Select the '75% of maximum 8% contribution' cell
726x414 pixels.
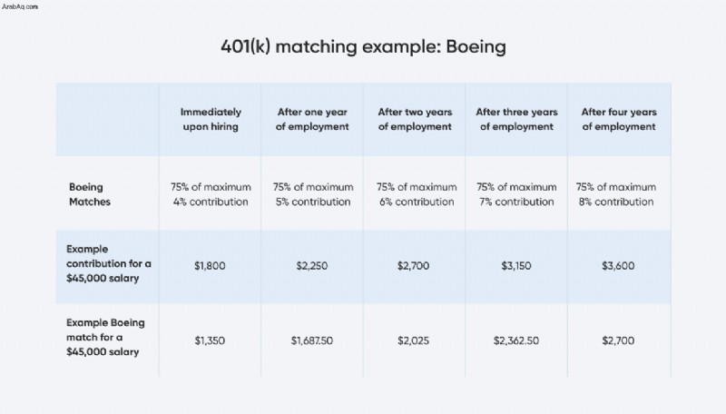pyautogui.click(x=616, y=194)
